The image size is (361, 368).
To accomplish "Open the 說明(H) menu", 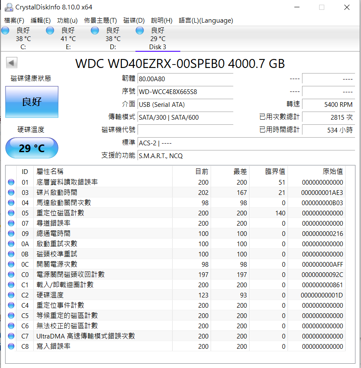I will [161, 21].
